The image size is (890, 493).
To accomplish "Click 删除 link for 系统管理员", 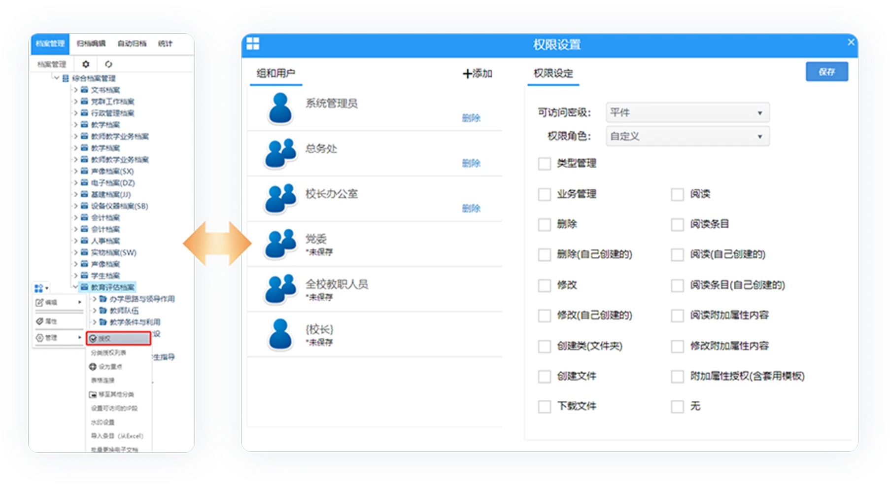I will pyautogui.click(x=471, y=118).
